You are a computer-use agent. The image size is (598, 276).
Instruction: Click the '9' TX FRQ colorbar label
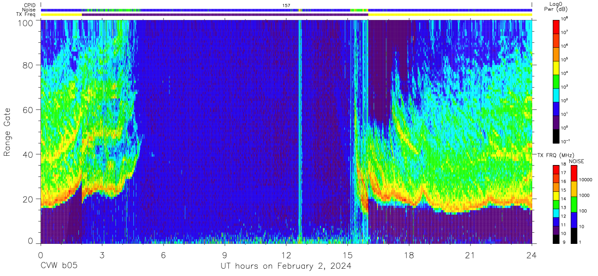tap(563, 242)
